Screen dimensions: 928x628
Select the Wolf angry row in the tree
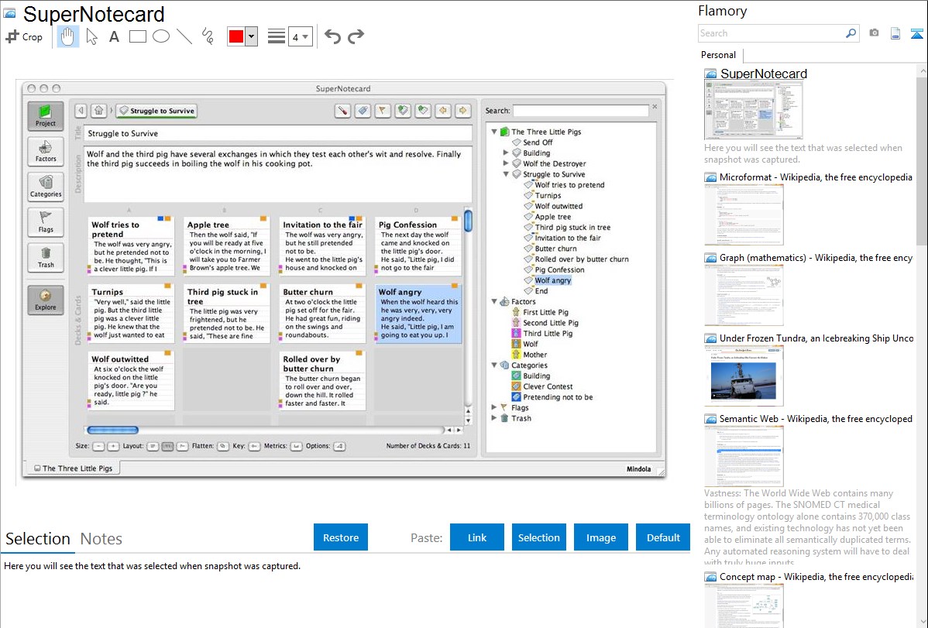coord(548,280)
